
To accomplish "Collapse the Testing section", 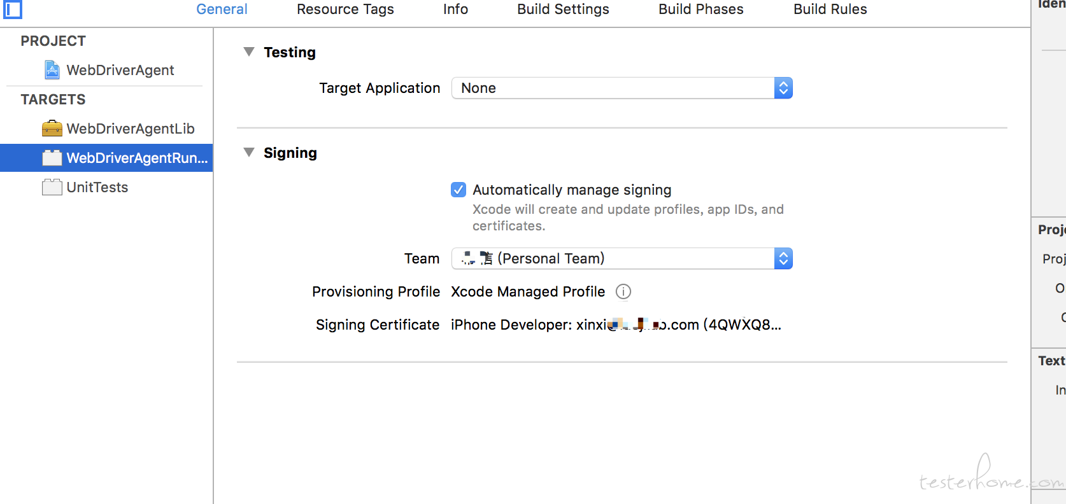I will pyautogui.click(x=249, y=52).
